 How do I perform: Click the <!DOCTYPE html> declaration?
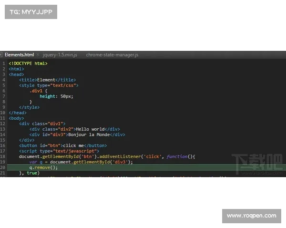pyautogui.click(x=28, y=64)
